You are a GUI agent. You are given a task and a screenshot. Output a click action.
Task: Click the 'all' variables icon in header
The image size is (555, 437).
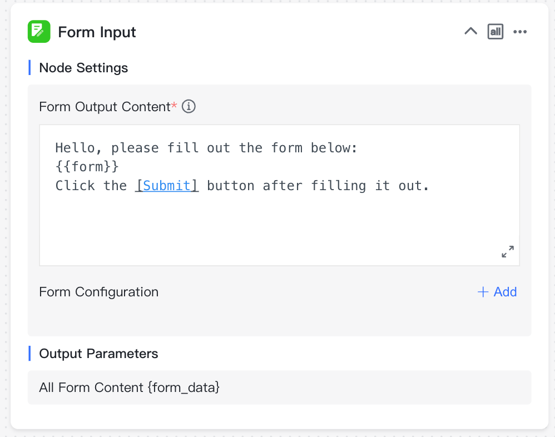(495, 32)
